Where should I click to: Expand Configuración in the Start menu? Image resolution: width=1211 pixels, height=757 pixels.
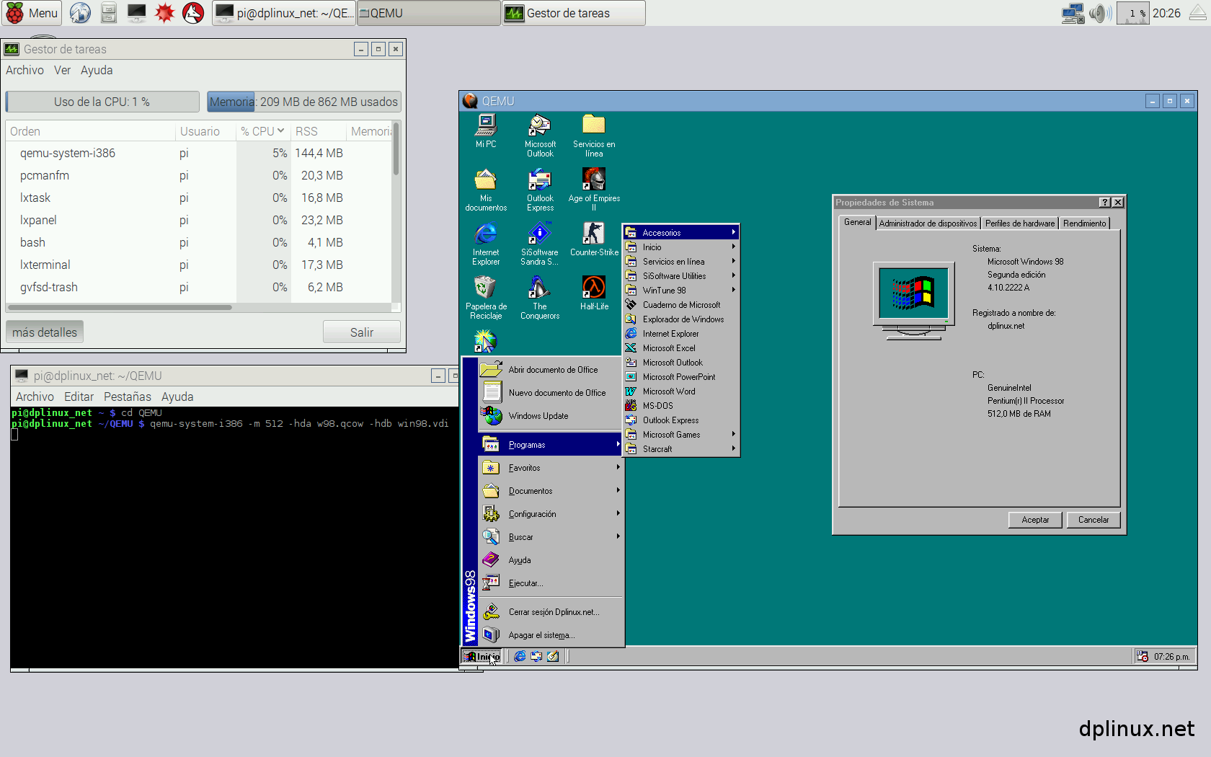tap(551, 514)
